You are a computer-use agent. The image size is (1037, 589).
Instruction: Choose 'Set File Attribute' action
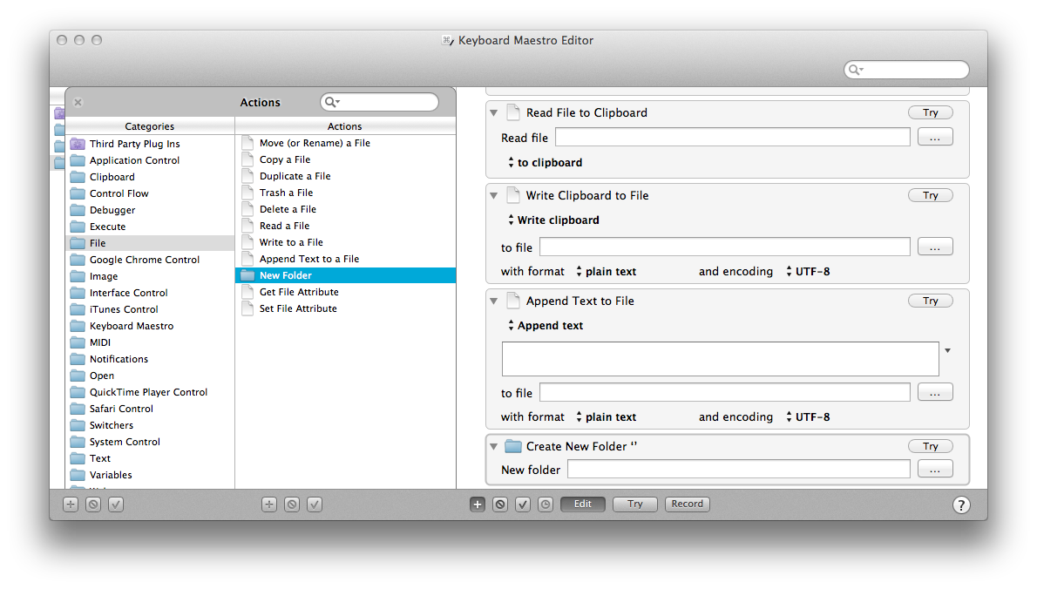tap(345, 308)
